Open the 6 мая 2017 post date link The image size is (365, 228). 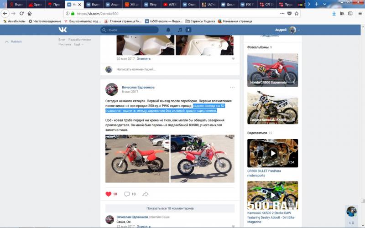pyautogui.click(x=130, y=92)
